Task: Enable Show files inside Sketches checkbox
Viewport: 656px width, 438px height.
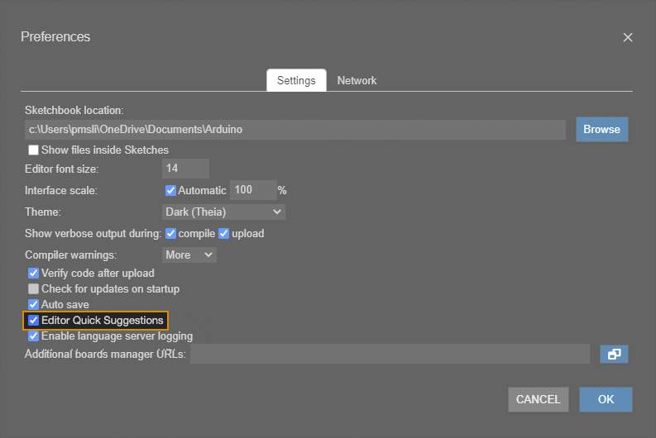Action: 34,150
